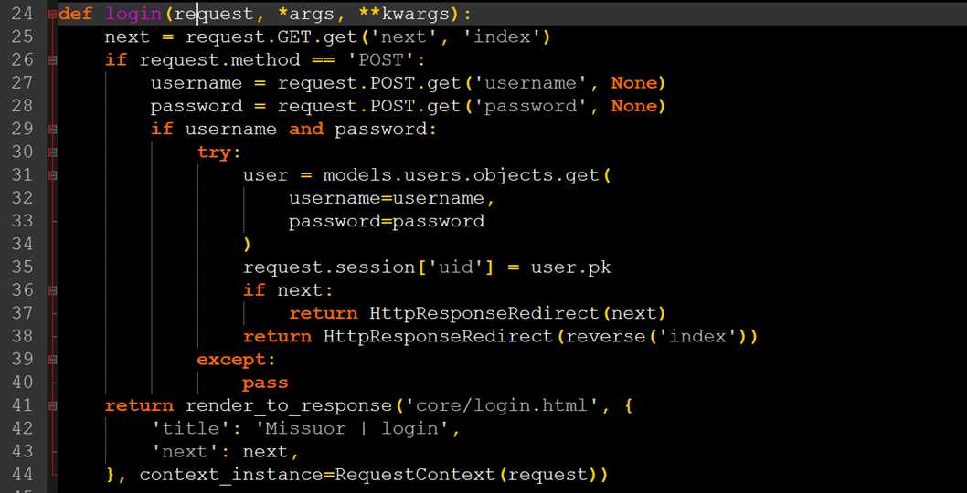Collapse the 'if next:' block on line 36
Image resolution: width=967 pixels, height=493 pixels.
52,290
